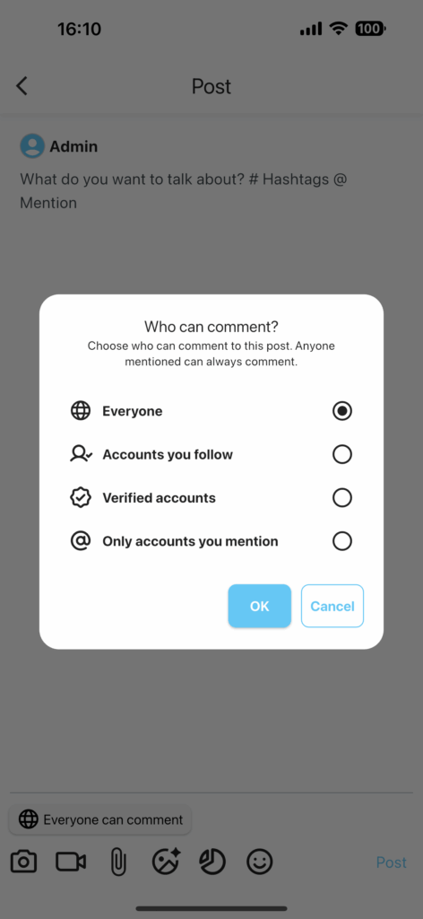Image resolution: width=423 pixels, height=919 pixels.
Task: Go back using the left chevron
Action: click(x=22, y=86)
